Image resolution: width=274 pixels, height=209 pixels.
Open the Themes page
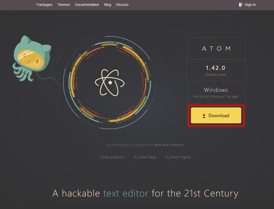tap(63, 5)
